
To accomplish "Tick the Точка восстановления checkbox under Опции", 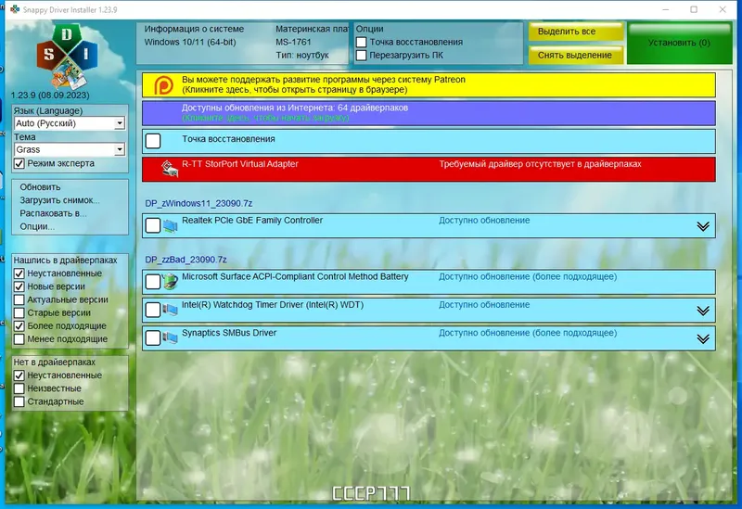I will [x=362, y=42].
